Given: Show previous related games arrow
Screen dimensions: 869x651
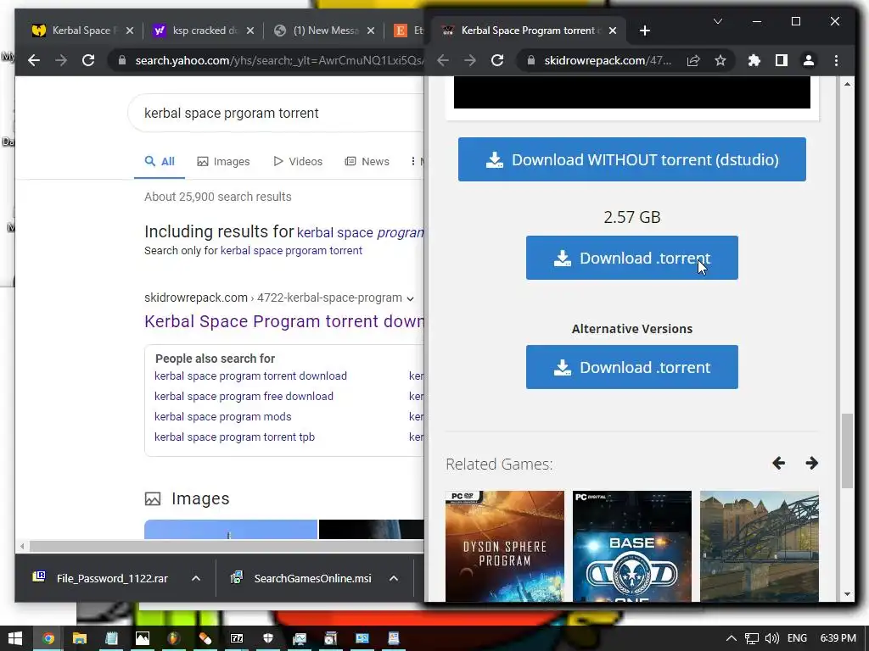Looking at the screenshot, I should [779, 464].
